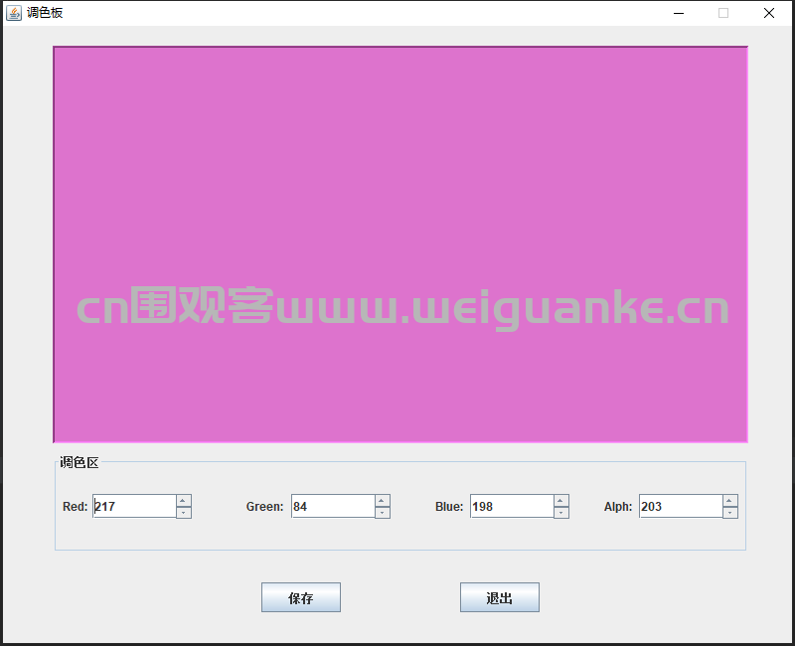Decrease Green value with down arrow
795x646 pixels.
[383, 512]
